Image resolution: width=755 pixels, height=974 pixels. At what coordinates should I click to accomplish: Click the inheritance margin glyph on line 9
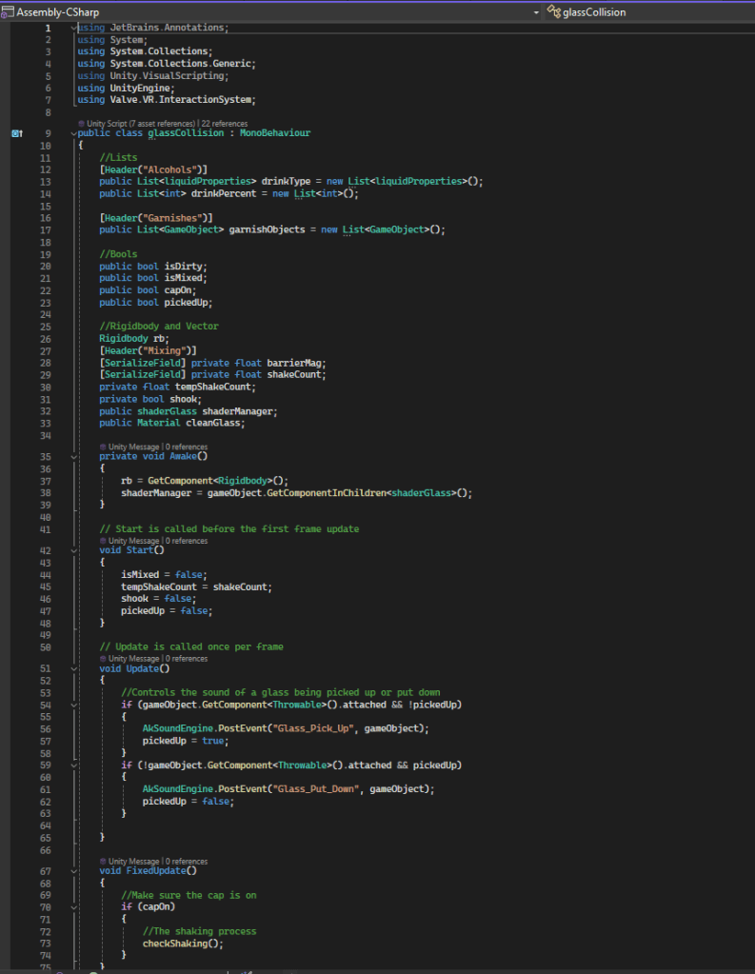(x=16, y=133)
